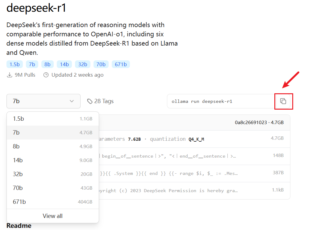The height and width of the screenshot is (230, 316).
Task: Click the clock icon beside Updated
Action: (46, 75)
